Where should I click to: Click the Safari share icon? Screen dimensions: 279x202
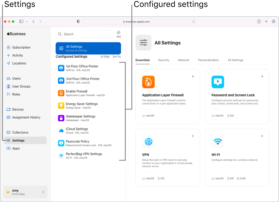pos(259,22)
